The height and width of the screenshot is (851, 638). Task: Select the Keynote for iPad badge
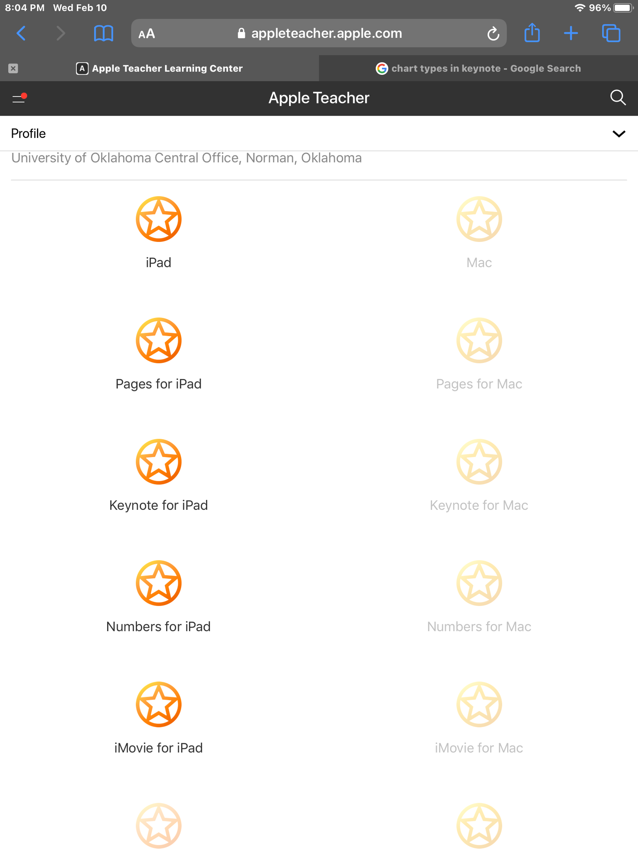(158, 462)
